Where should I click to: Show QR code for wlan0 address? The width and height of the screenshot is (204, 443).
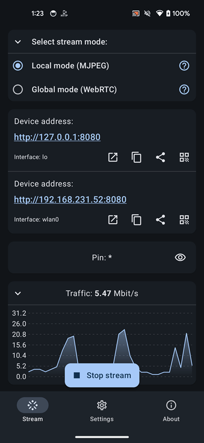pos(184,220)
